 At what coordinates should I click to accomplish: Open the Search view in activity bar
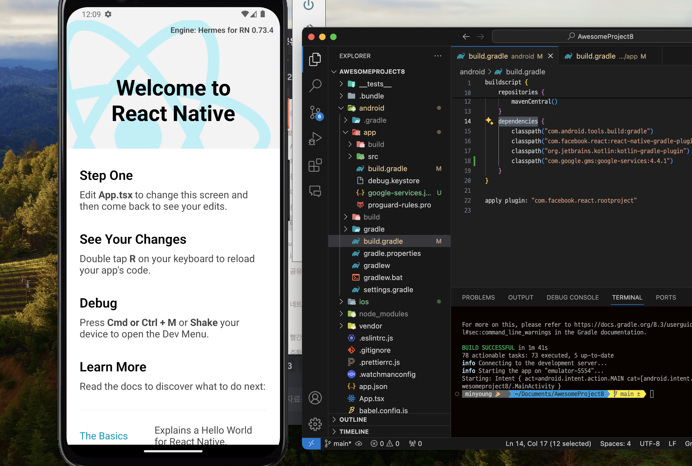pyautogui.click(x=315, y=86)
